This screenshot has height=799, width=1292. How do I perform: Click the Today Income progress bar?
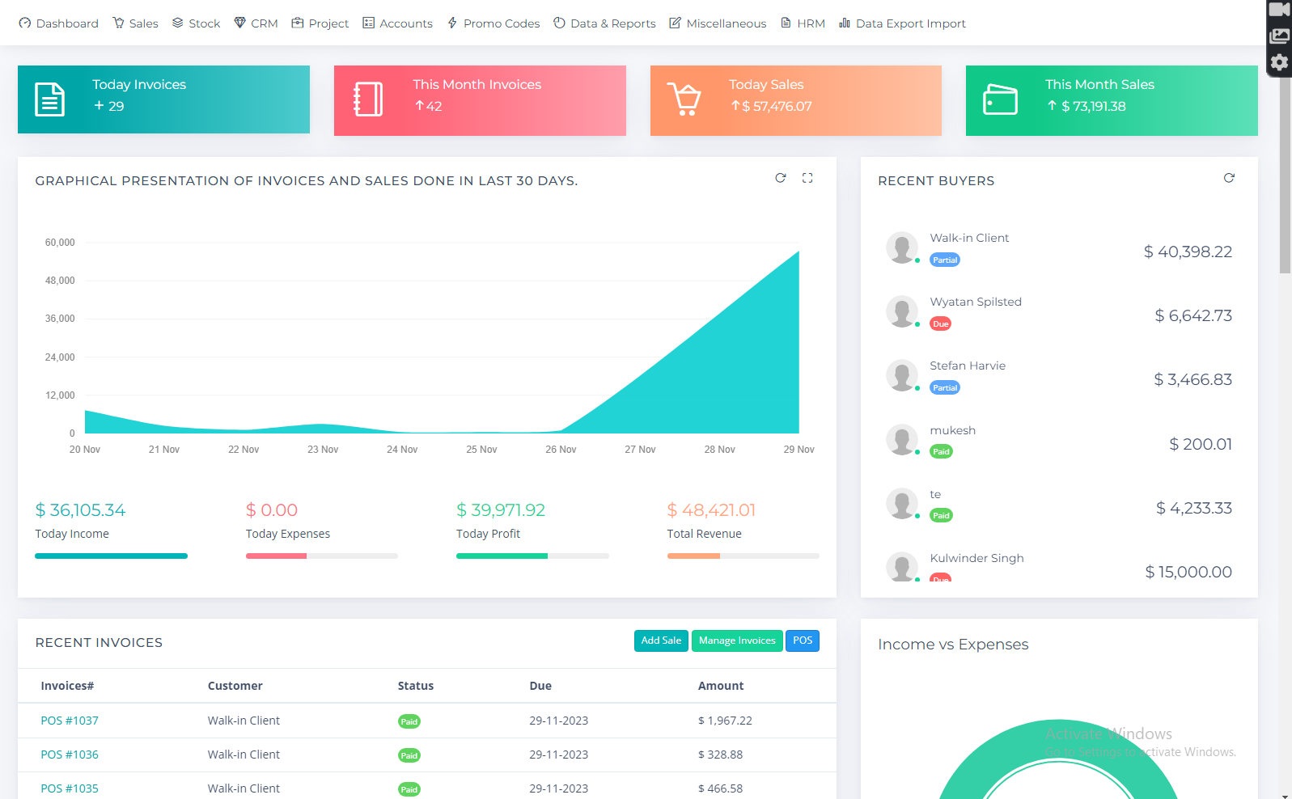coord(111,556)
